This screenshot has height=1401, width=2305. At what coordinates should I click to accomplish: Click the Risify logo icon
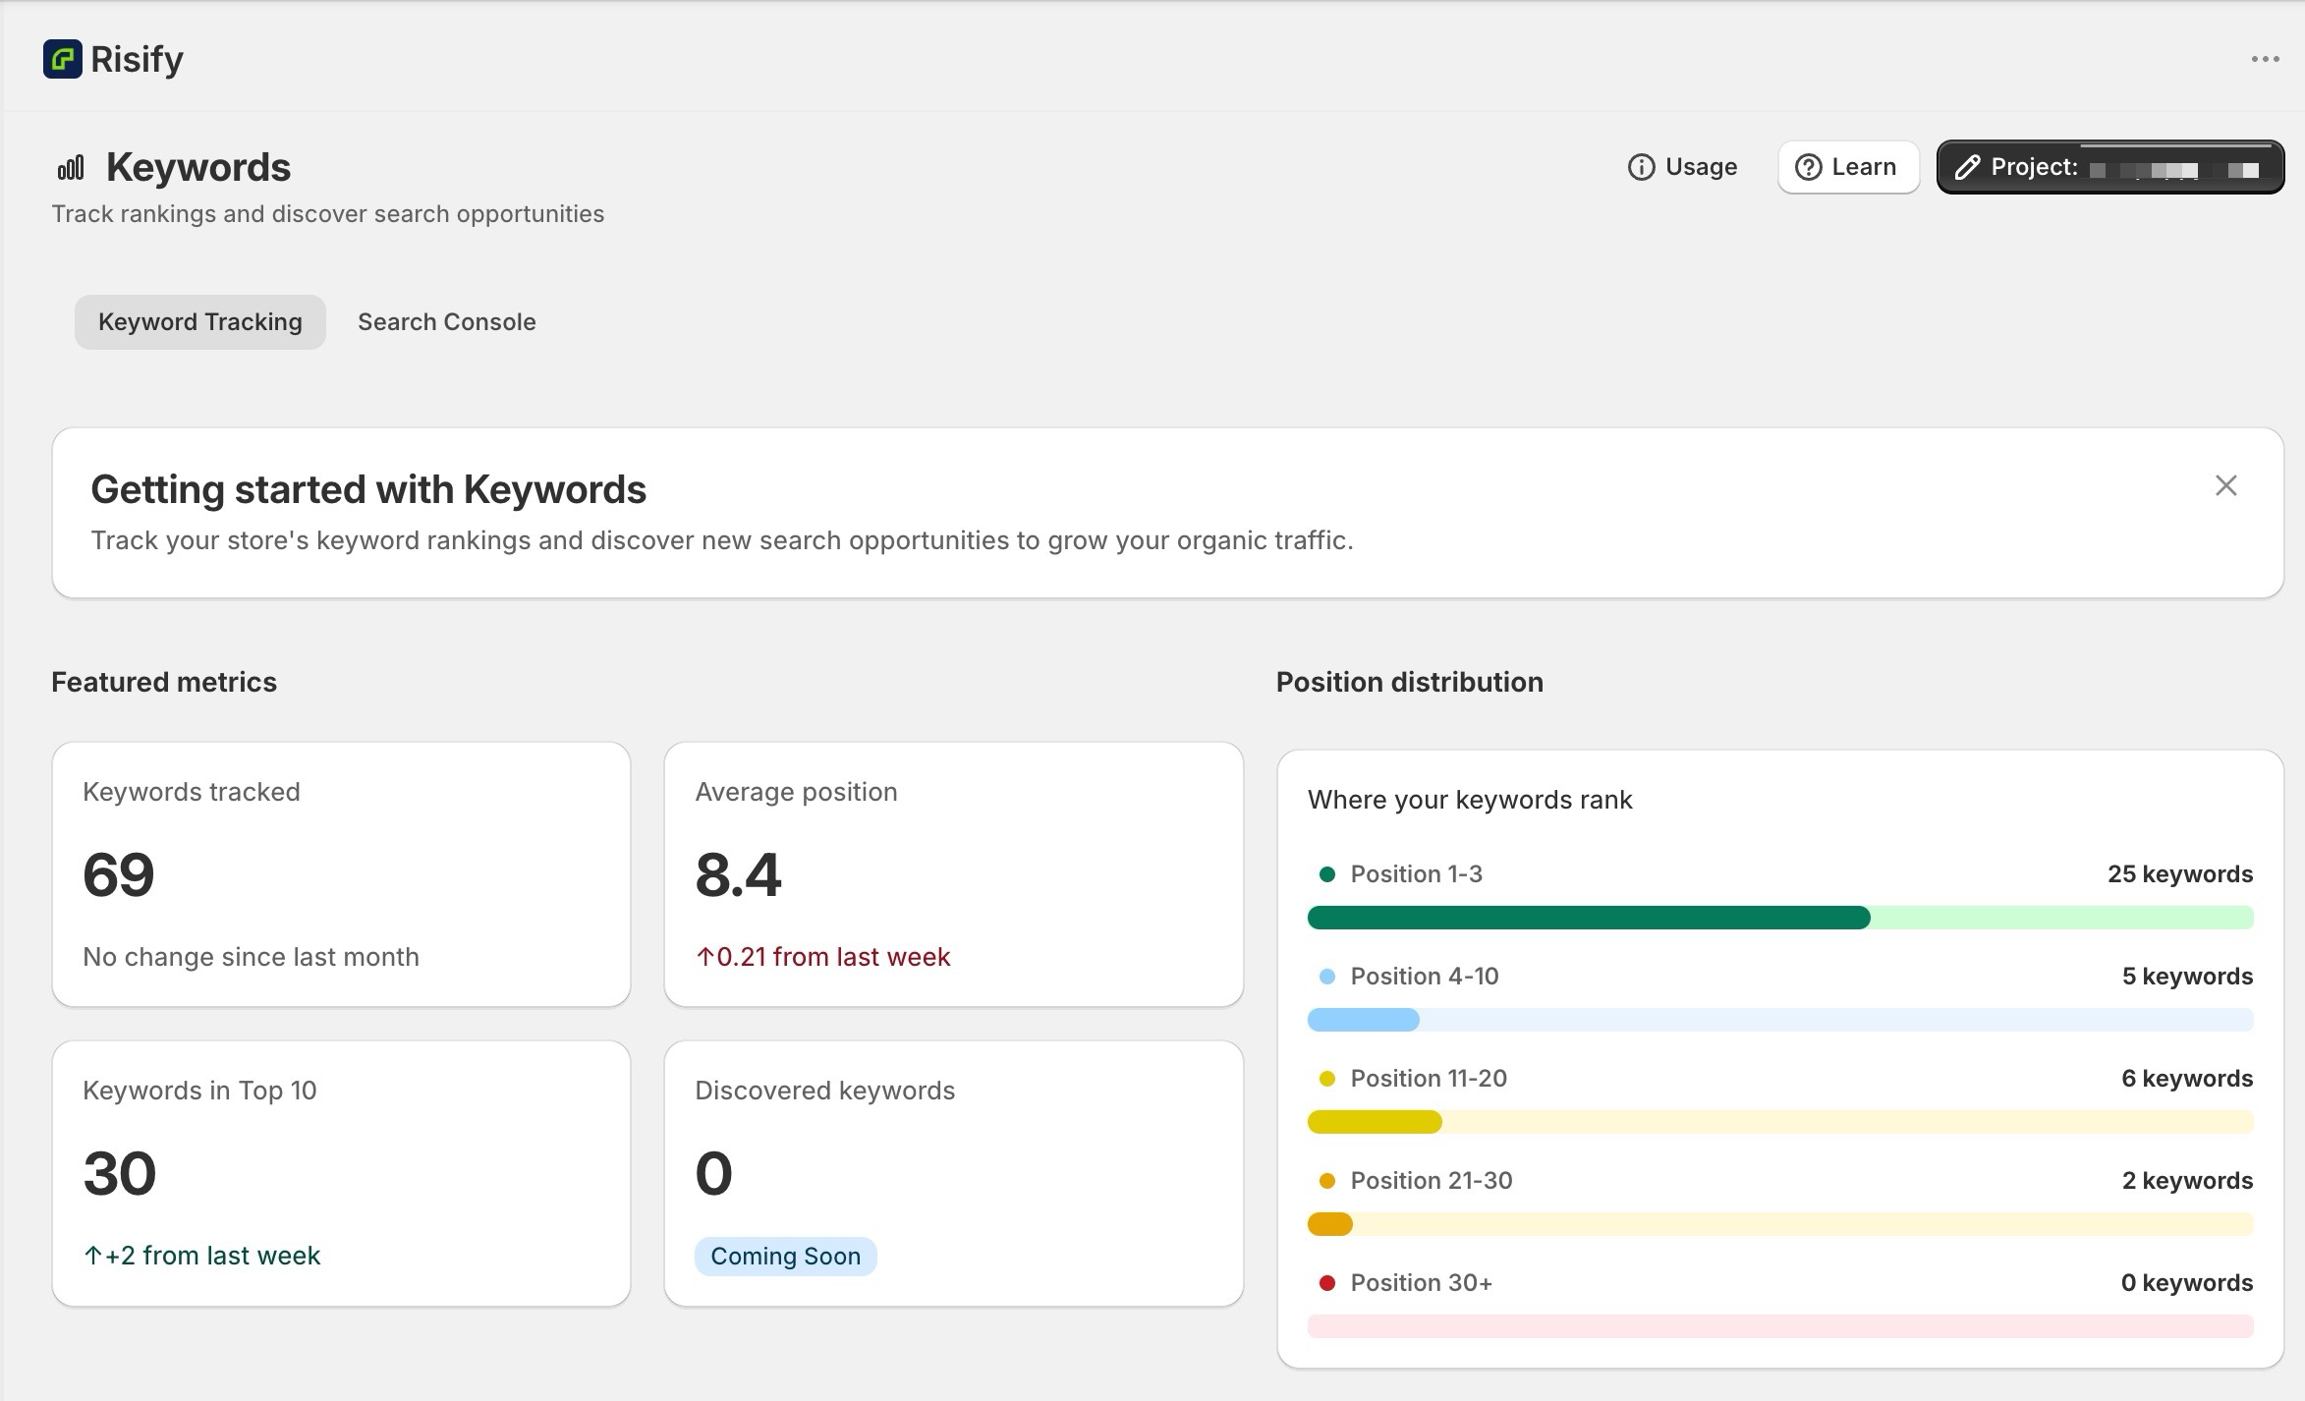point(62,59)
